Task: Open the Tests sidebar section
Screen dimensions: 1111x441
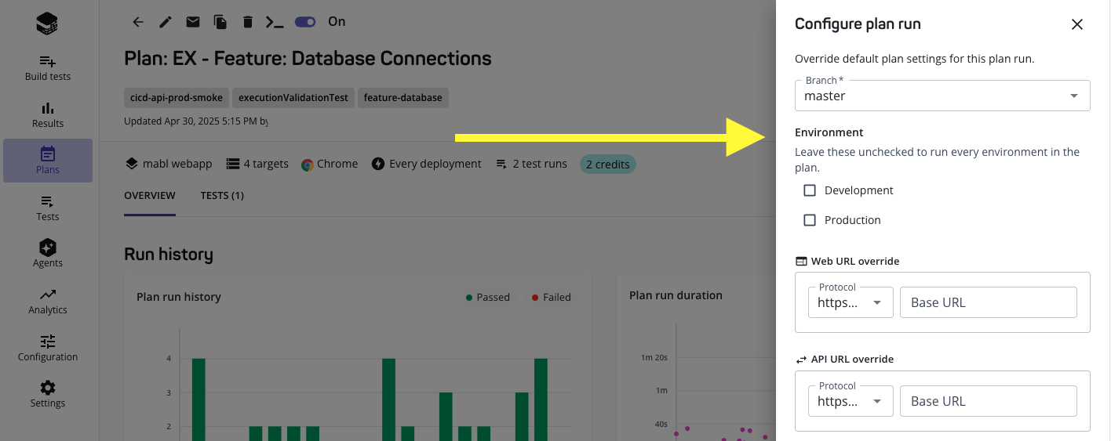Action: pos(48,208)
